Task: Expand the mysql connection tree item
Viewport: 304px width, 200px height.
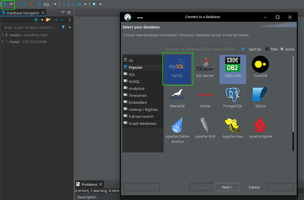Action: (2, 41)
